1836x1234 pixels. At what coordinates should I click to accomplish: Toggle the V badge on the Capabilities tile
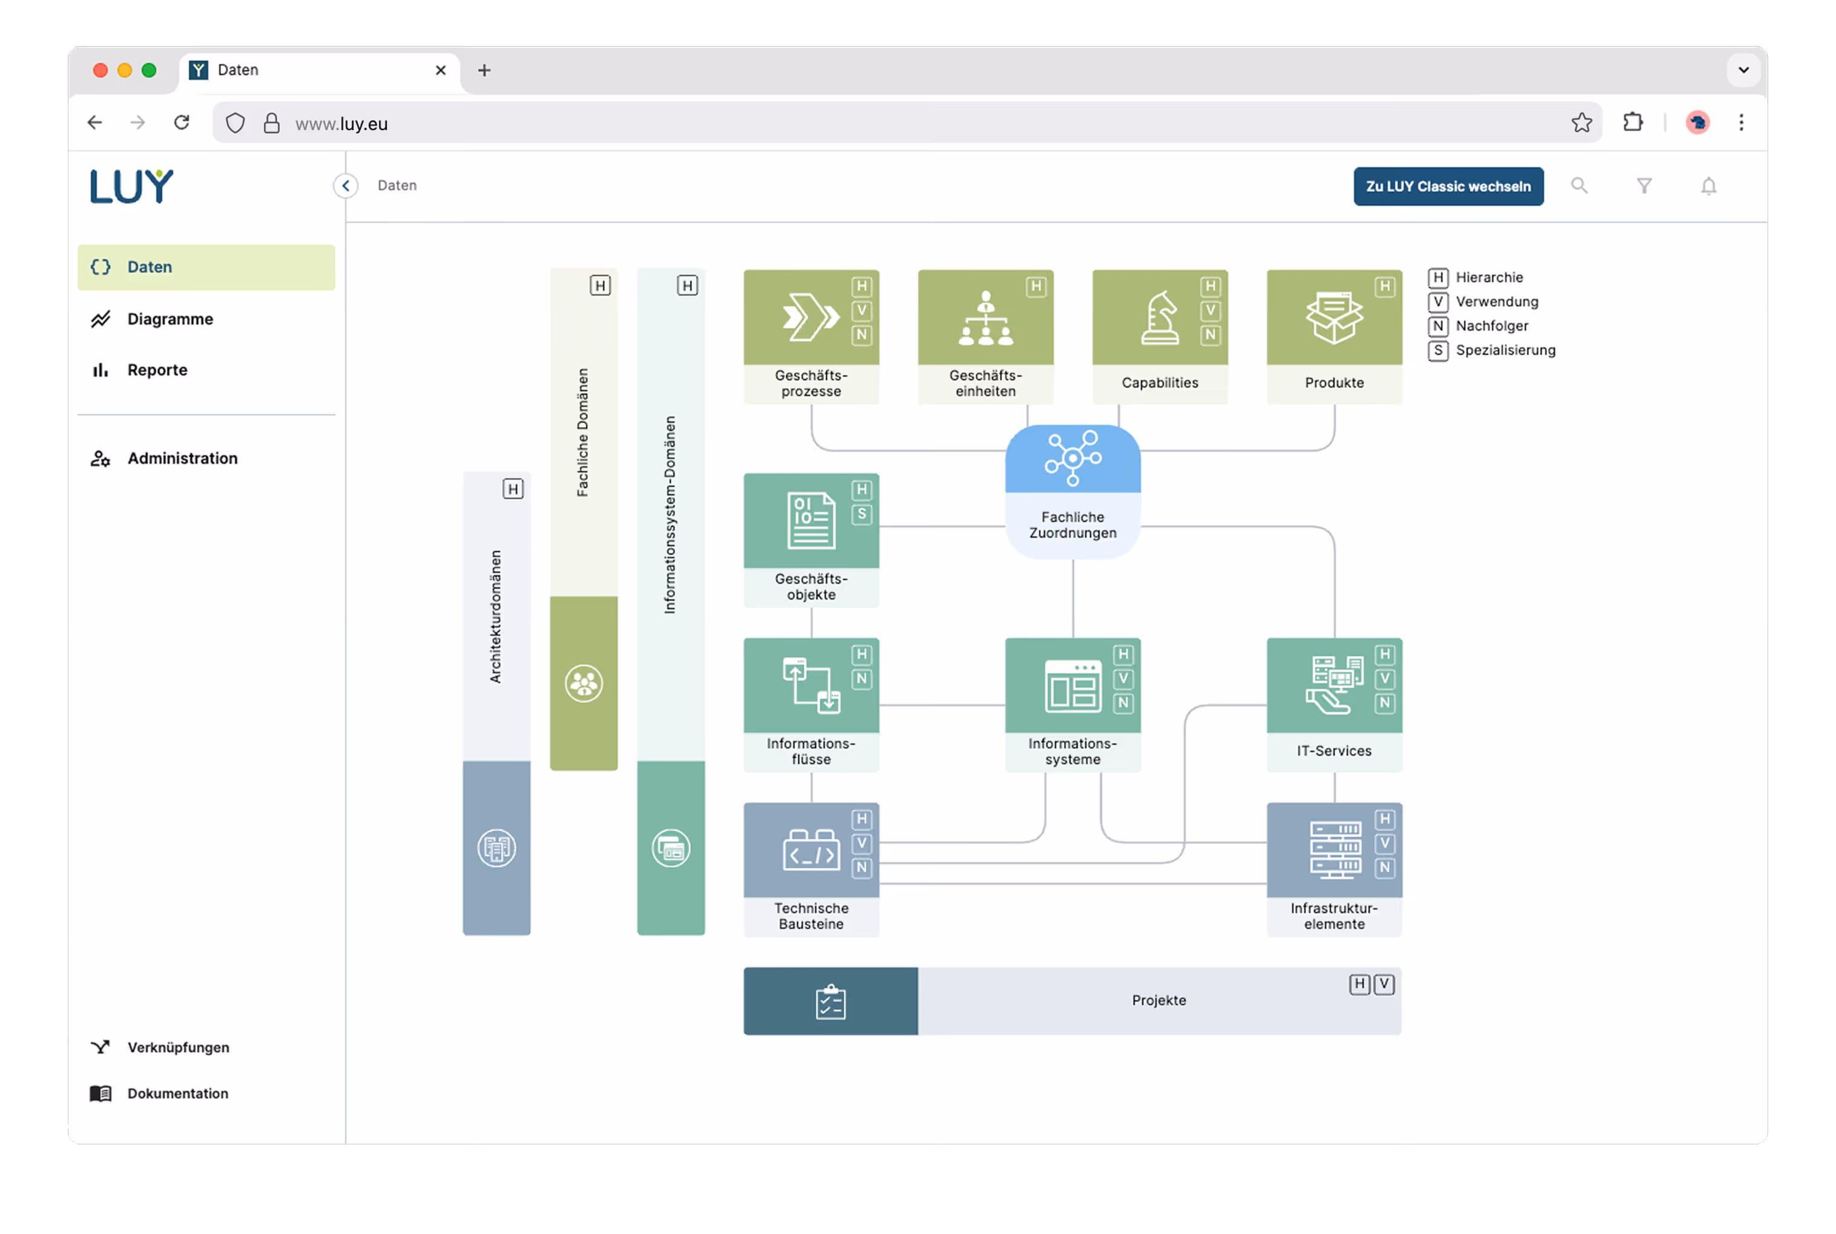coord(1210,311)
